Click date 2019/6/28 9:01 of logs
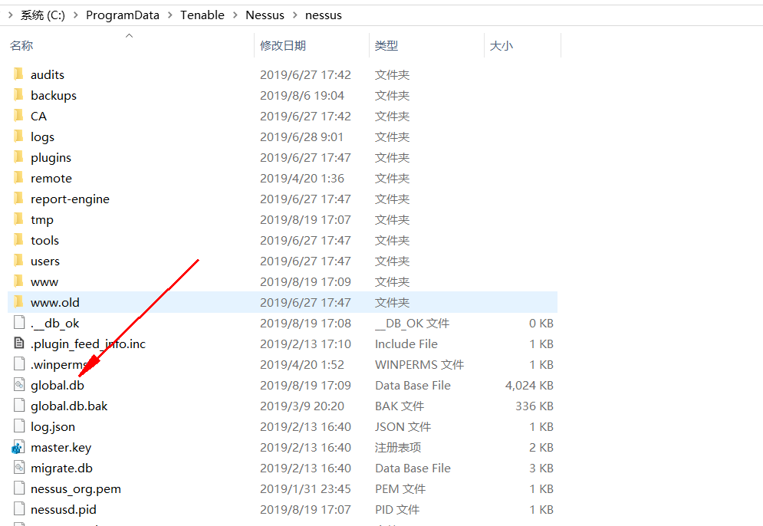The image size is (763, 526). [x=301, y=136]
